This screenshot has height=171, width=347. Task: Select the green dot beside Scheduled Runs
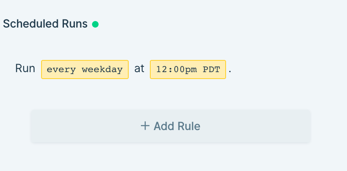[x=95, y=24]
